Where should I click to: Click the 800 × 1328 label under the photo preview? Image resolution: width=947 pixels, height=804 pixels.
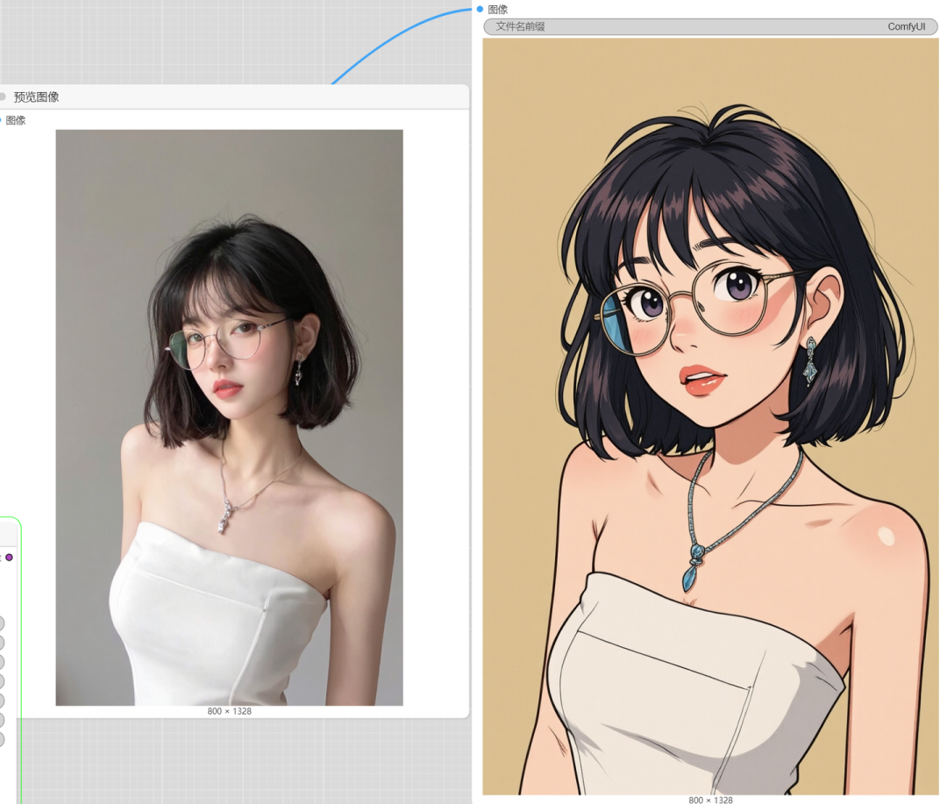click(229, 711)
